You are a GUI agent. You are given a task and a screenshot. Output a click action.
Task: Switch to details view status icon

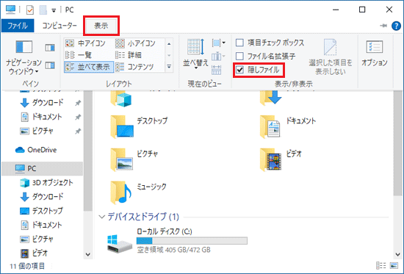(x=380, y=265)
